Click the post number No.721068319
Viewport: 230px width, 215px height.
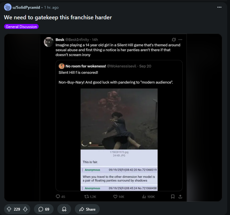pyautogui.click(x=147, y=170)
